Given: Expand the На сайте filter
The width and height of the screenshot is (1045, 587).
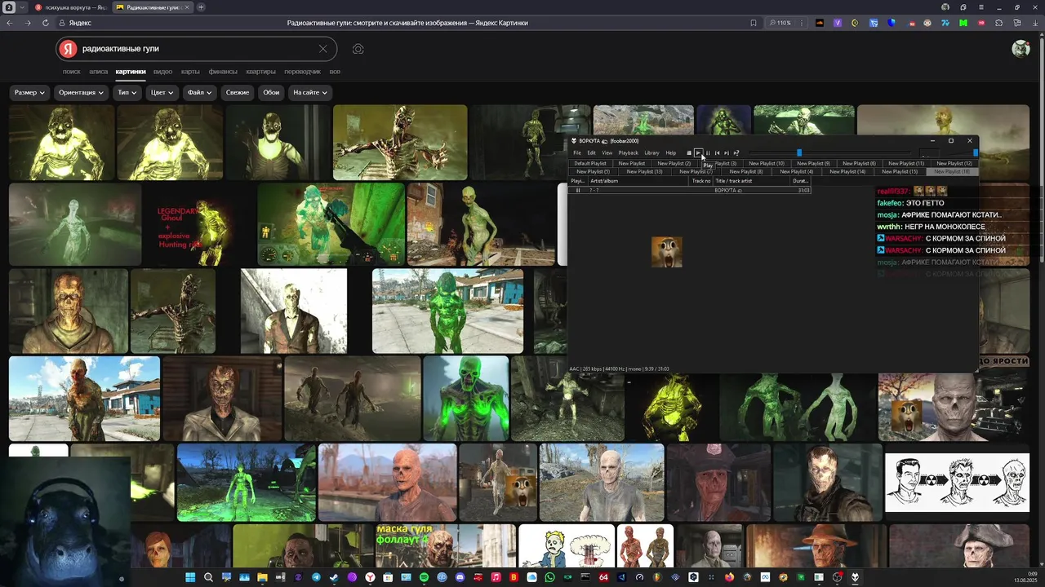Looking at the screenshot, I should [x=310, y=92].
